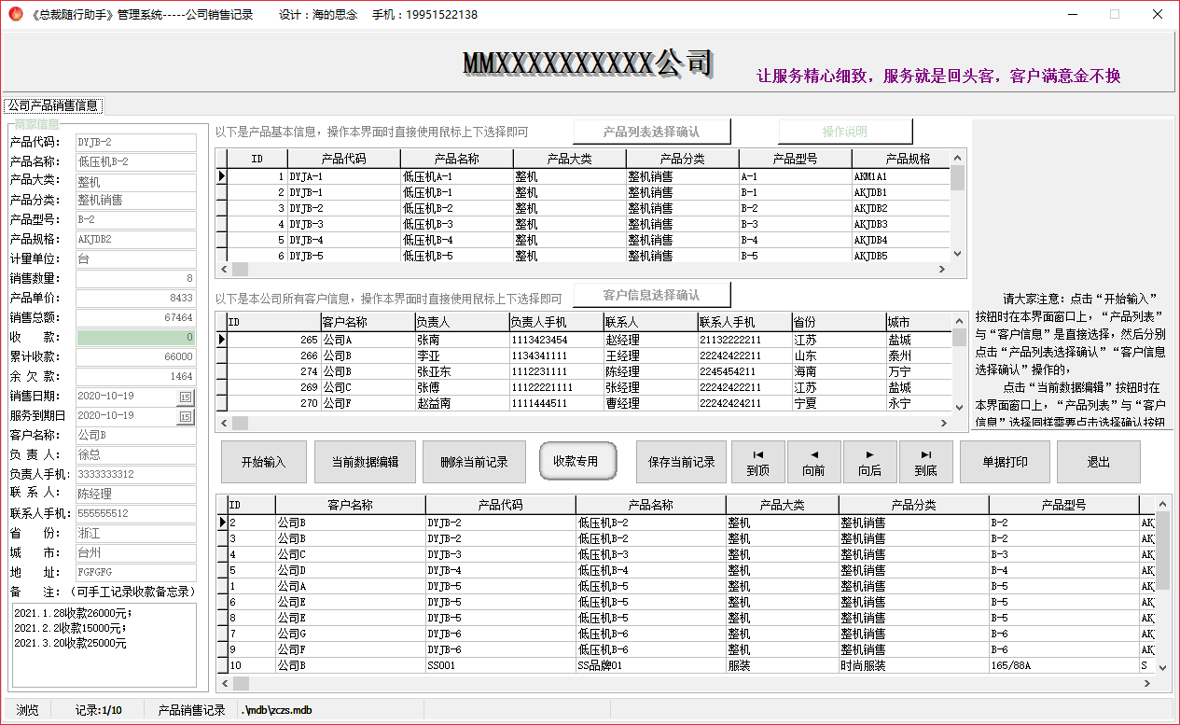Select sales record row ID 7 公司G
The height and width of the screenshot is (725, 1180).
686,634
